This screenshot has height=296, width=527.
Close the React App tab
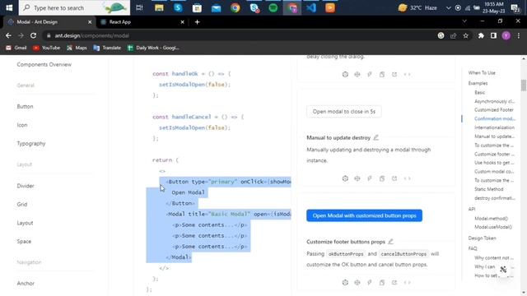click(182, 22)
